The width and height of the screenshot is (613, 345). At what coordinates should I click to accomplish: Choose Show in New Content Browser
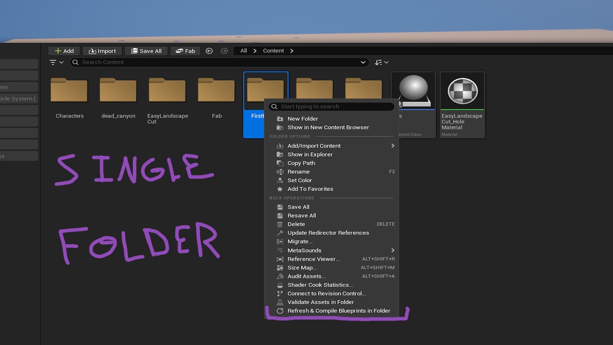tap(331, 127)
